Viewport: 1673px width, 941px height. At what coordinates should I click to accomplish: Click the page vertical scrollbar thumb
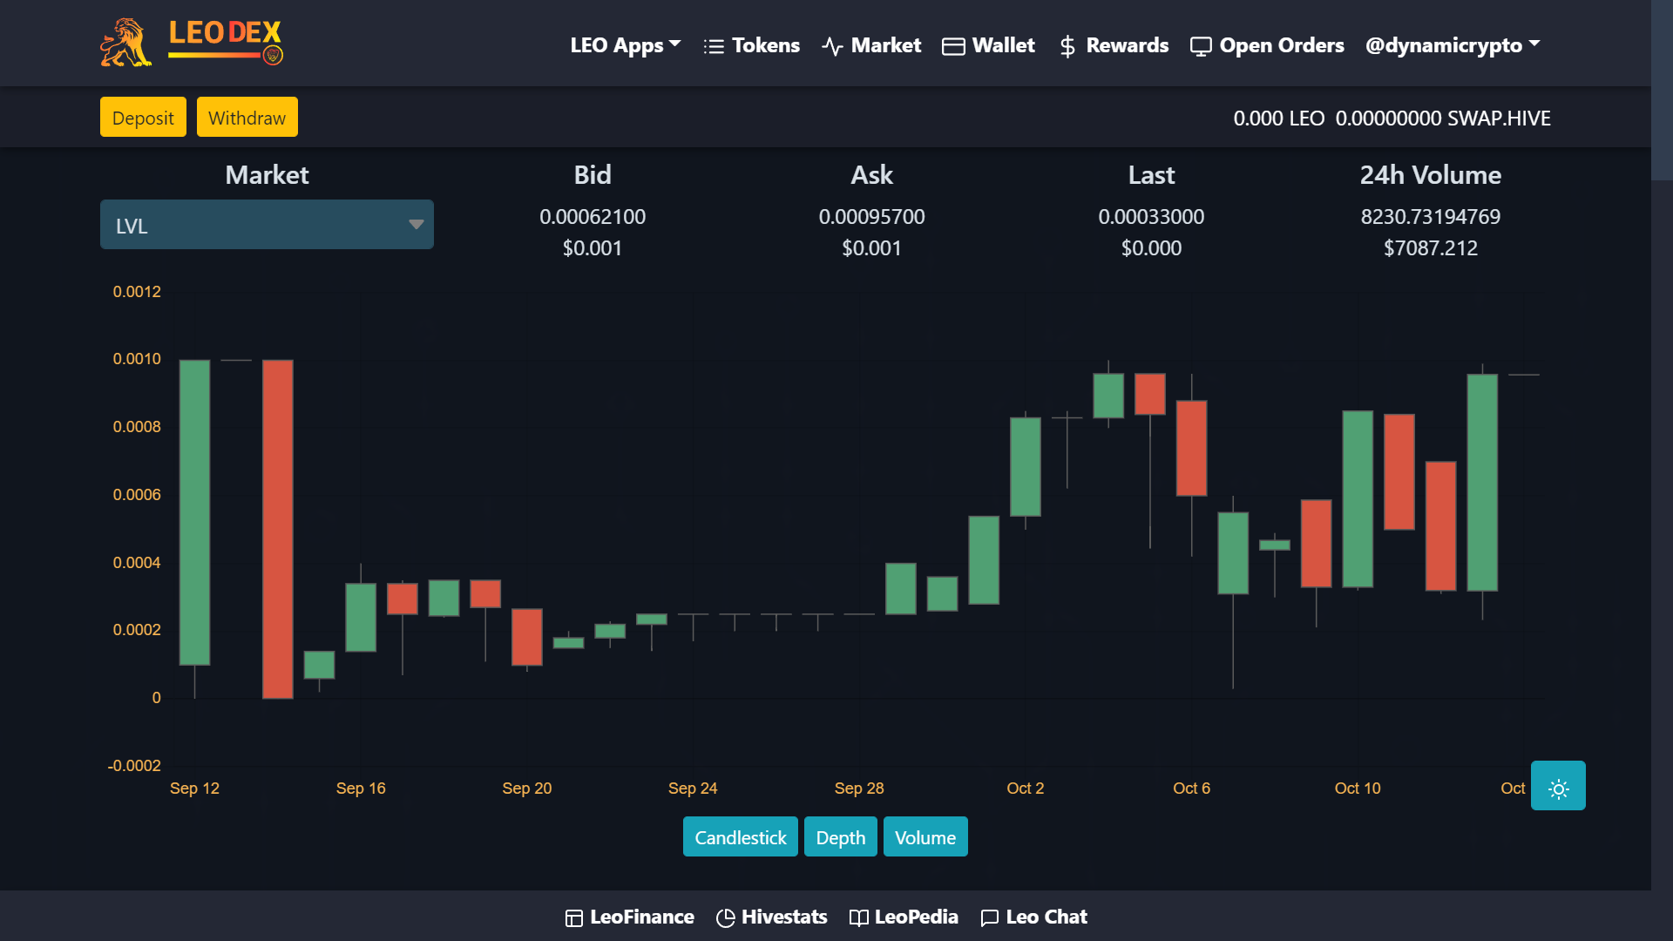point(1662,91)
